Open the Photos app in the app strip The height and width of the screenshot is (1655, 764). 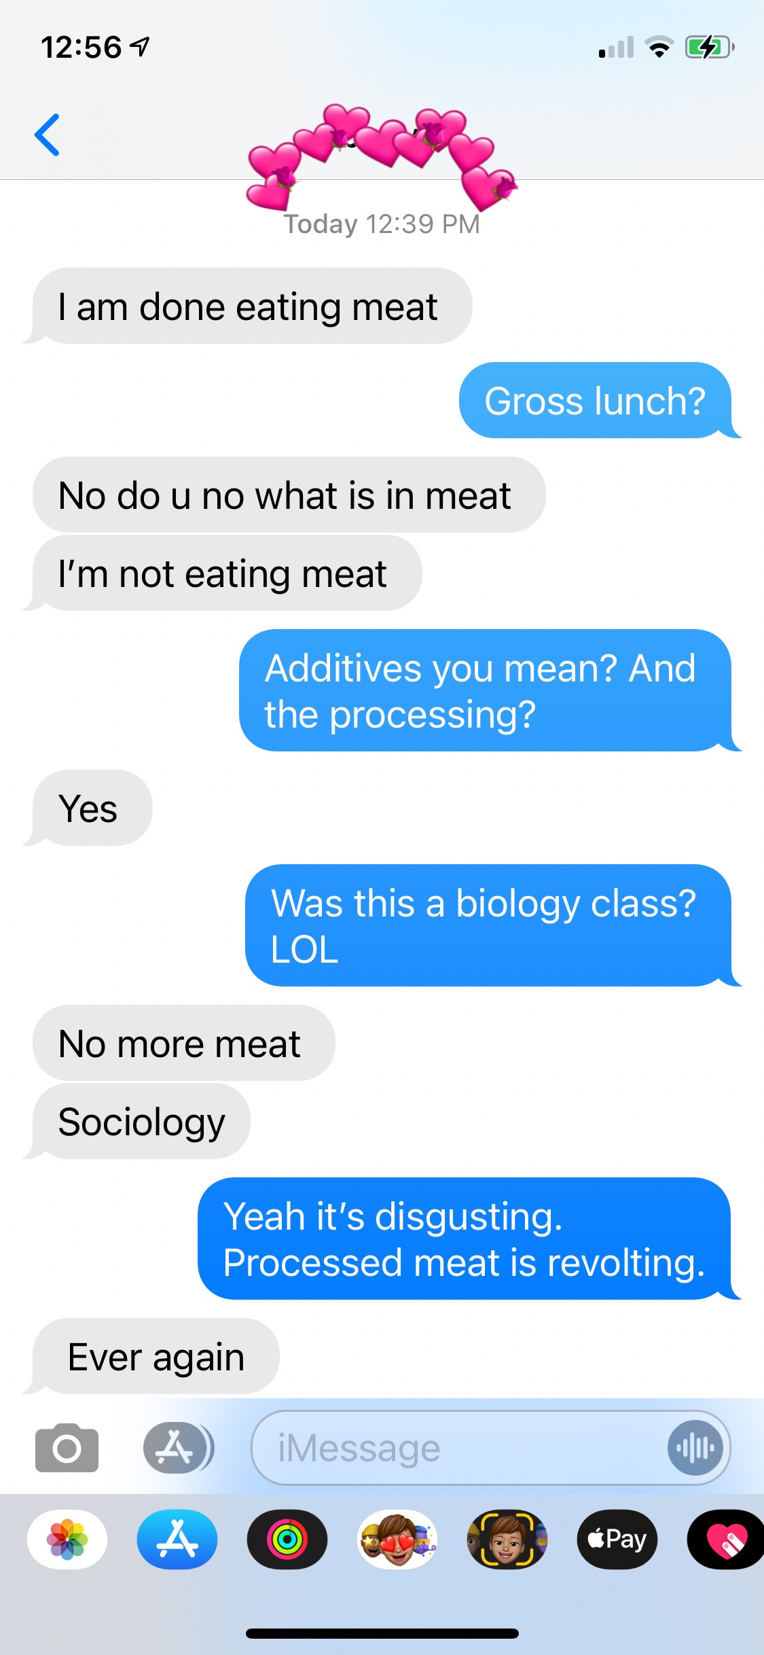coord(67,1539)
